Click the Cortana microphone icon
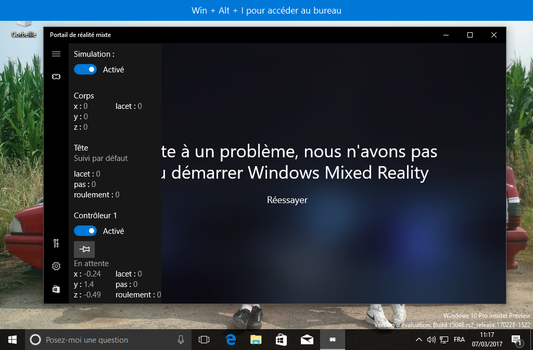Image resolution: width=533 pixels, height=350 pixels. [181, 340]
